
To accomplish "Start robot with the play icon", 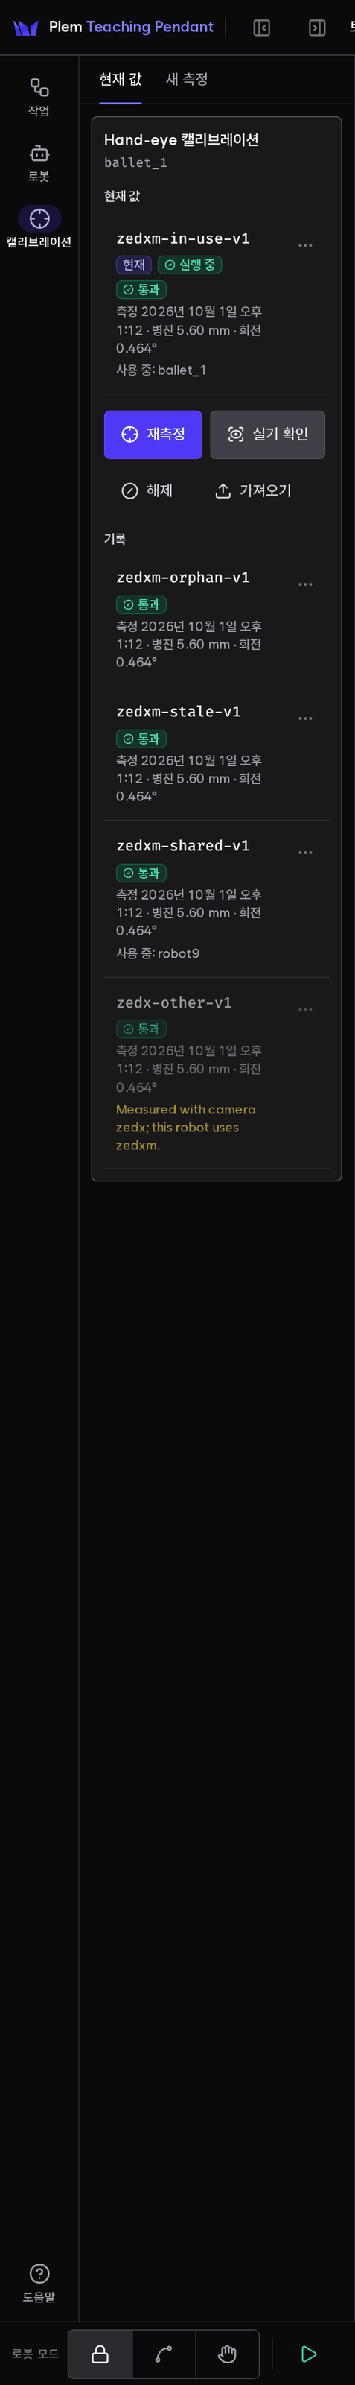I will point(309,2354).
